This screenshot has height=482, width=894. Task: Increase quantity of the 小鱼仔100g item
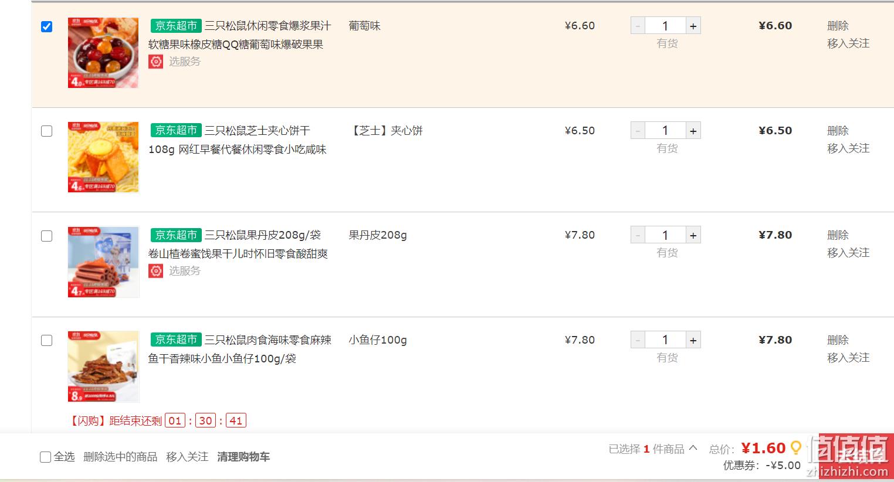(x=693, y=340)
